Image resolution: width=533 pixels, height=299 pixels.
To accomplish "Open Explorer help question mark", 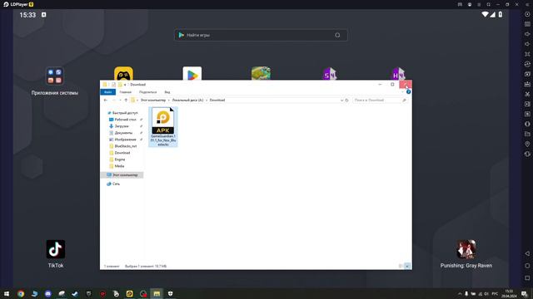I will tap(408, 92).
